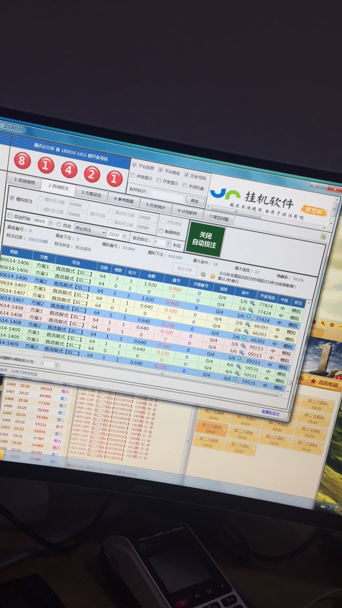Click the red lottery ball showing 4
The width and height of the screenshot is (342, 608).
[x=69, y=169]
